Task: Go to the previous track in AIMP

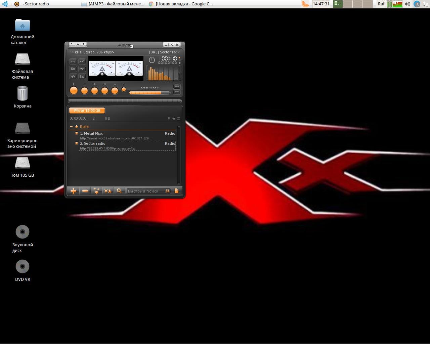Action: pos(104,90)
